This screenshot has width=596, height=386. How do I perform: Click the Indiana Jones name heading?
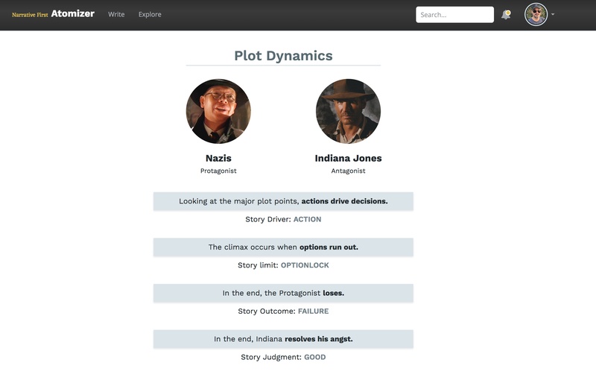coord(348,158)
